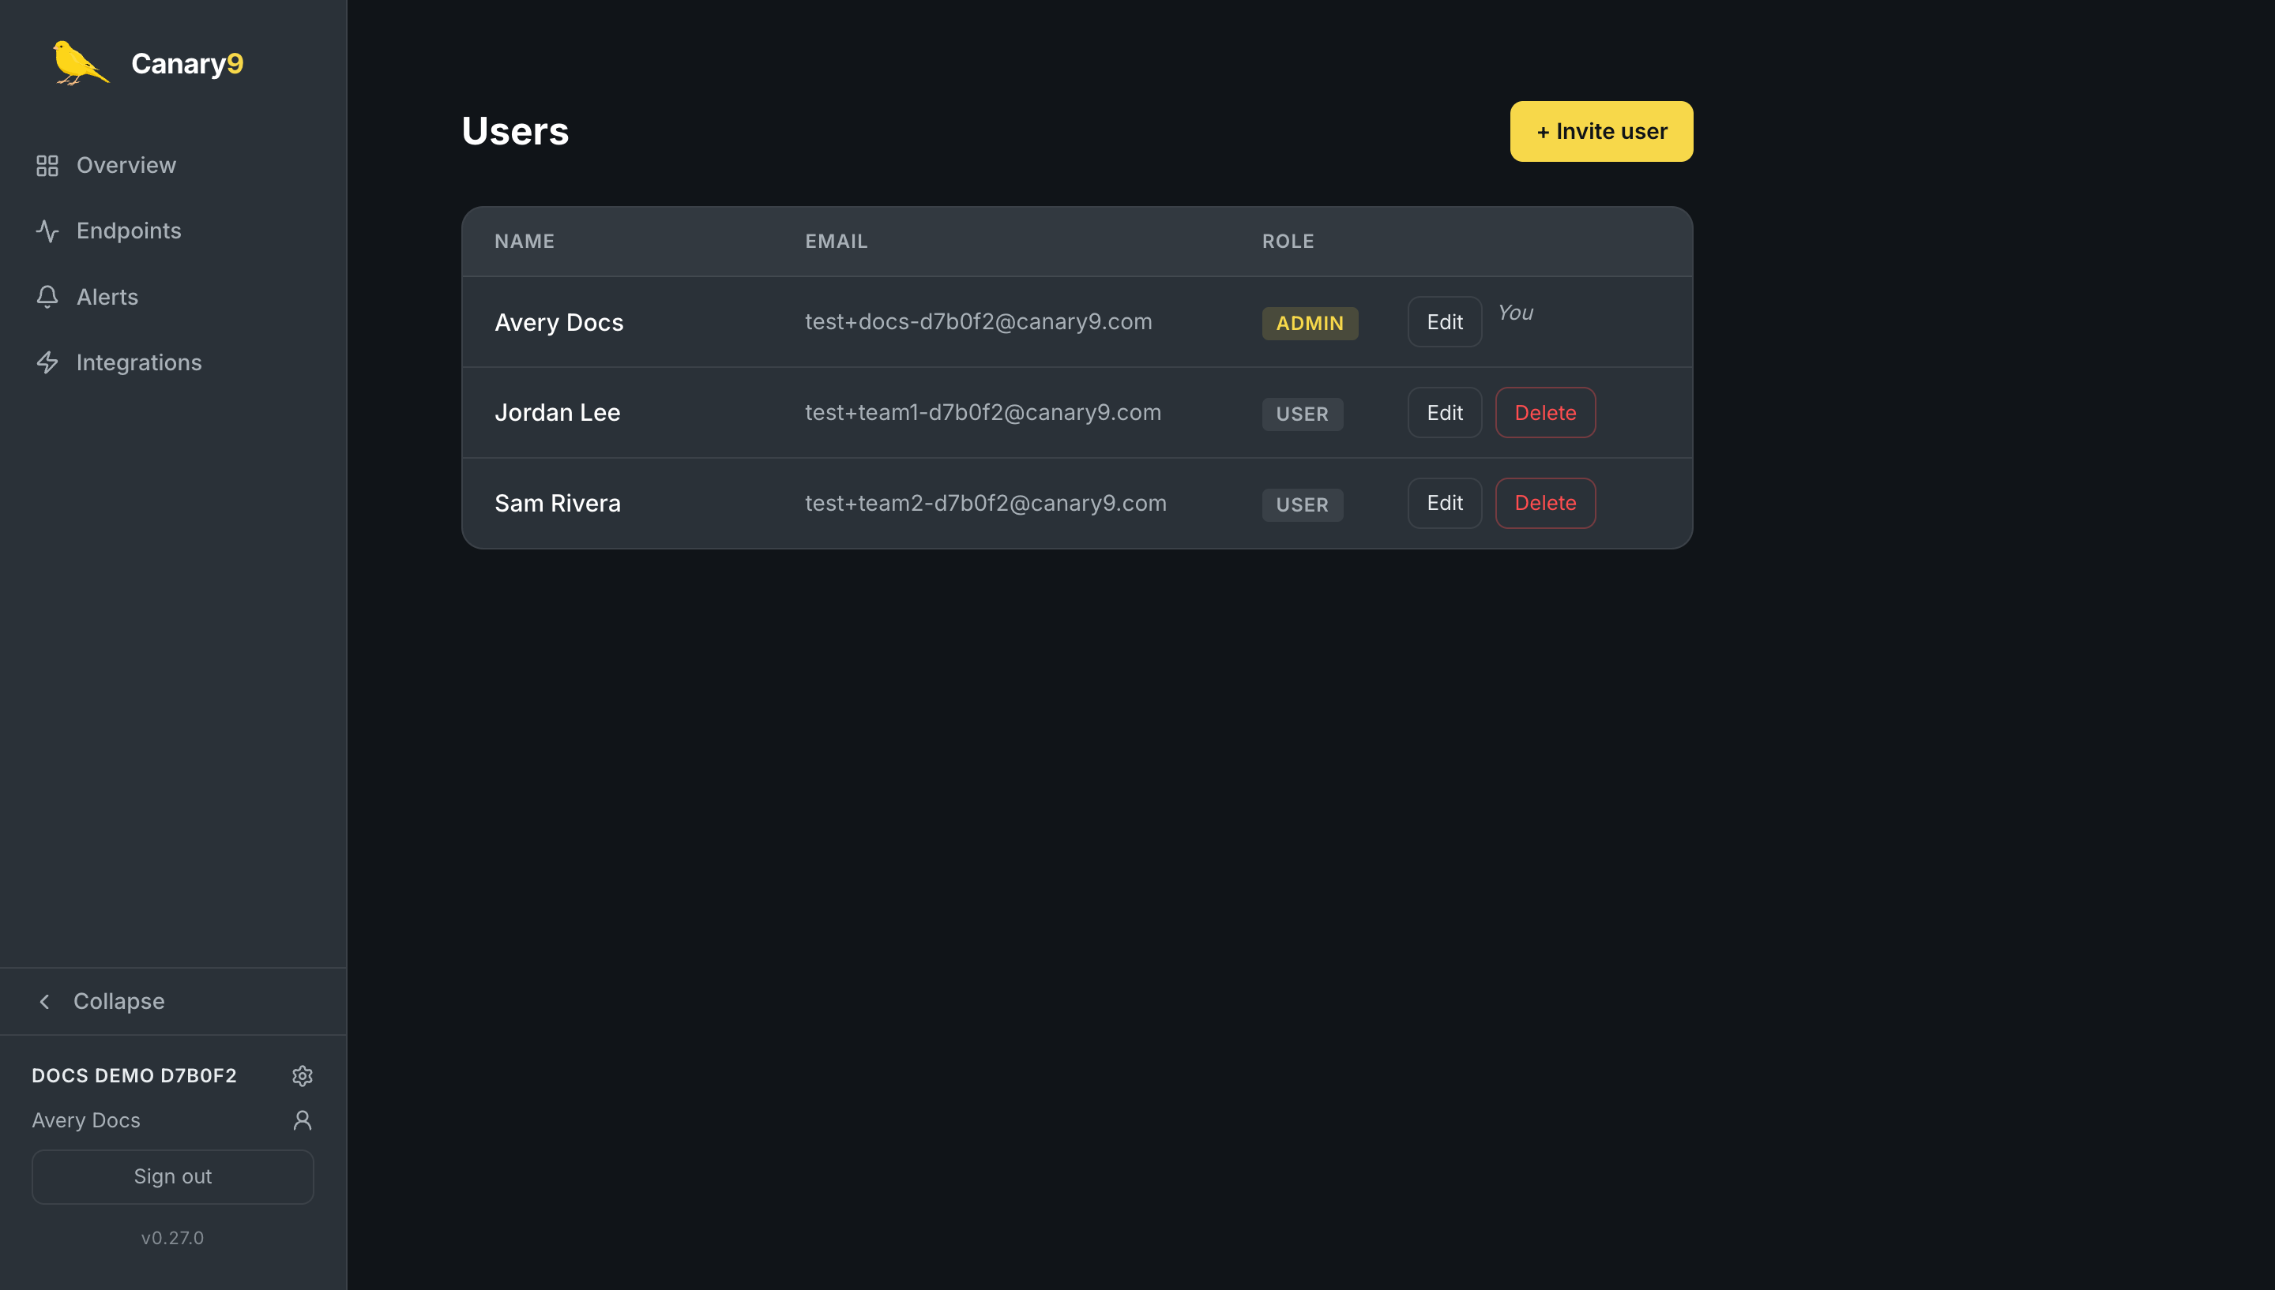Image resolution: width=2275 pixels, height=1290 pixels.
Task: Click the Endpoints activity pulse icon
Action: [47, 231]
